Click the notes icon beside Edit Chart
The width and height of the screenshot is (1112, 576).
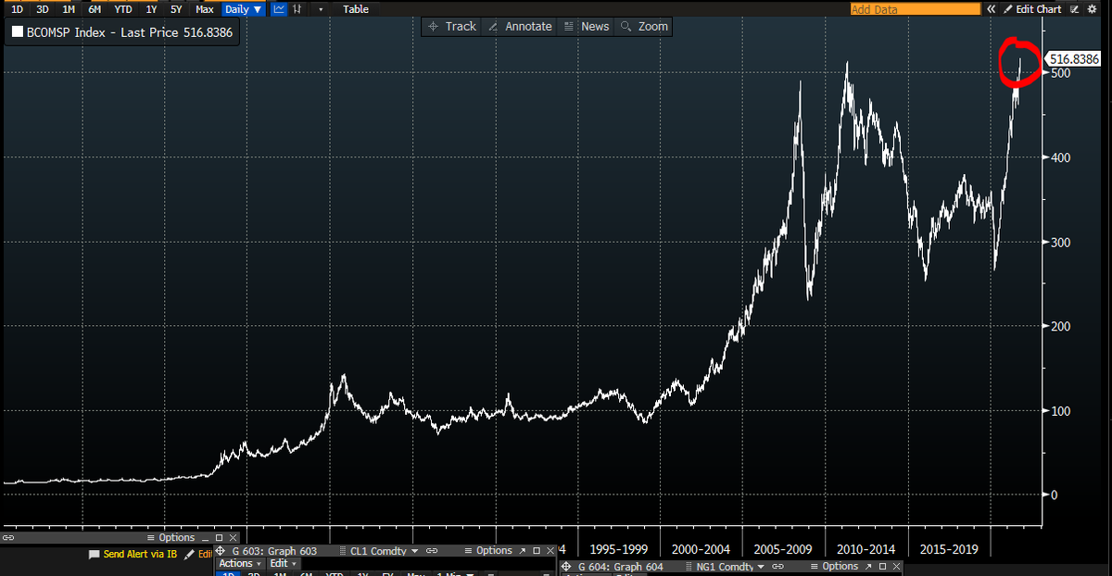1074,9
